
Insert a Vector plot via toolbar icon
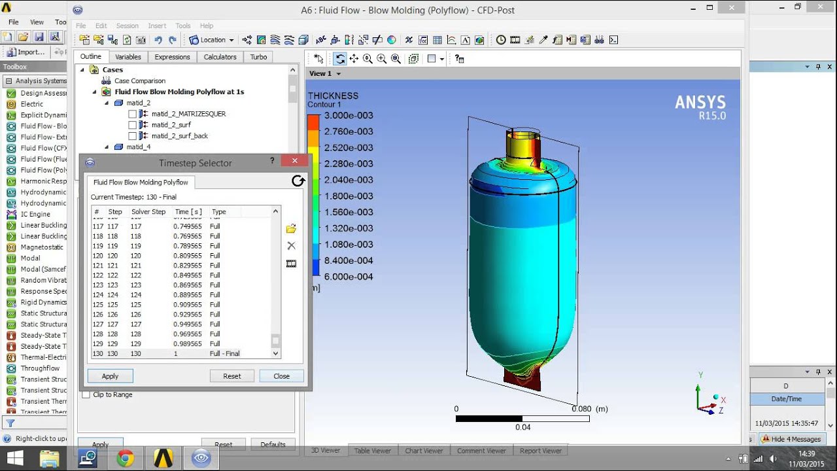[x=247, y=40]
